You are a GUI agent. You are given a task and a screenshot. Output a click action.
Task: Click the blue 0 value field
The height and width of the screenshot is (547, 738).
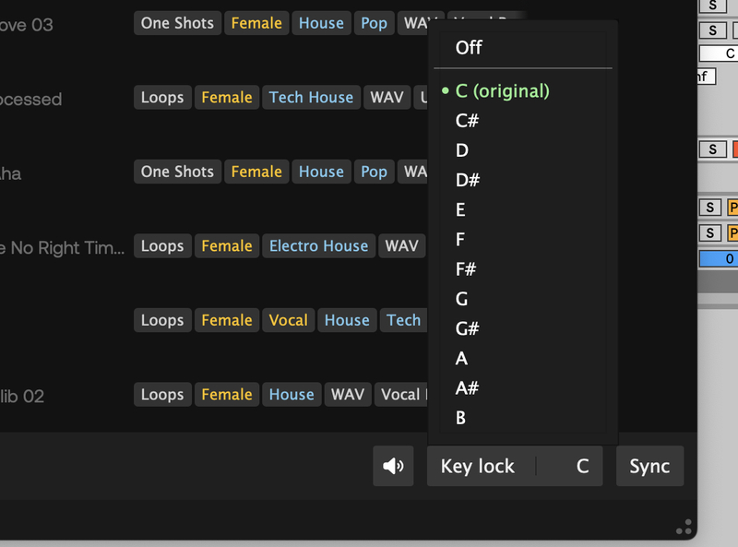click(719, 258)
